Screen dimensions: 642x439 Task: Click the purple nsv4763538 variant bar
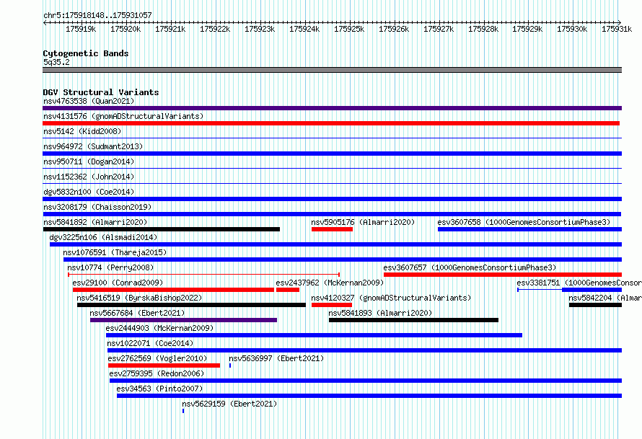(x=332, y=108)
